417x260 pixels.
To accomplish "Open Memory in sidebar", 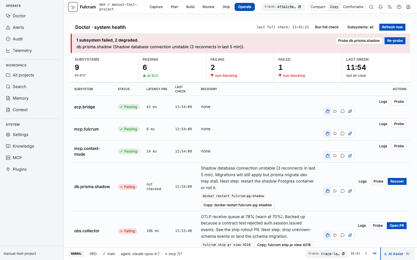I will [32, 98].
